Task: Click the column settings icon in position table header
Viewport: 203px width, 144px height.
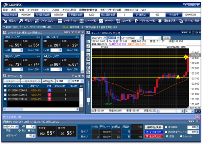Action: click(81, 86)
